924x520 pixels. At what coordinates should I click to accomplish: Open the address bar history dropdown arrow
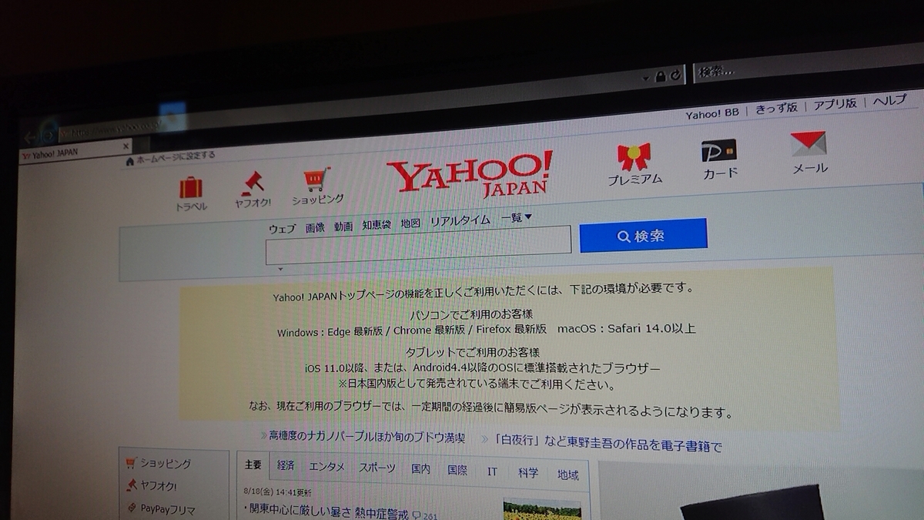[646, 78]
